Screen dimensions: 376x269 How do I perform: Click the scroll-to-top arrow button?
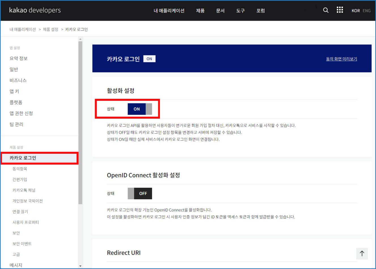point(362,253)
